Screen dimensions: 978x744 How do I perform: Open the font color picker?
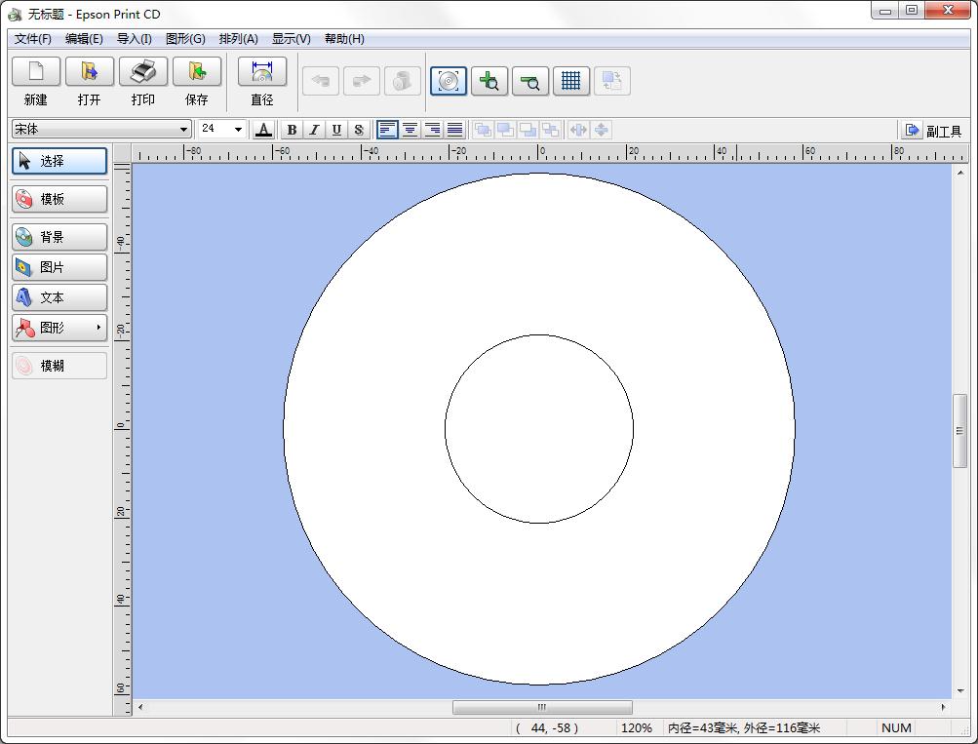[x=263, y=130]
